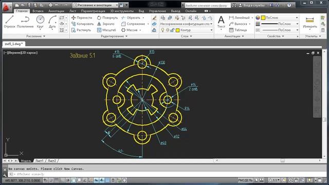Click the yellow layer color swatch for Контур
This screenshot has width=329, height=185.
(177, 30)
